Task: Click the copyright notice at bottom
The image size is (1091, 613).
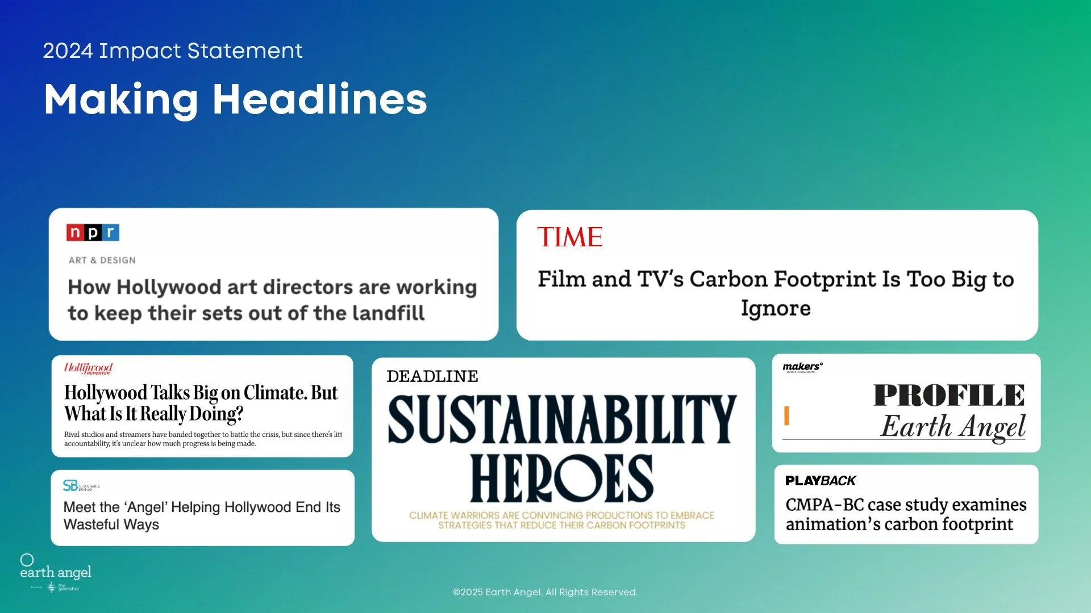Action: point(545,592)
